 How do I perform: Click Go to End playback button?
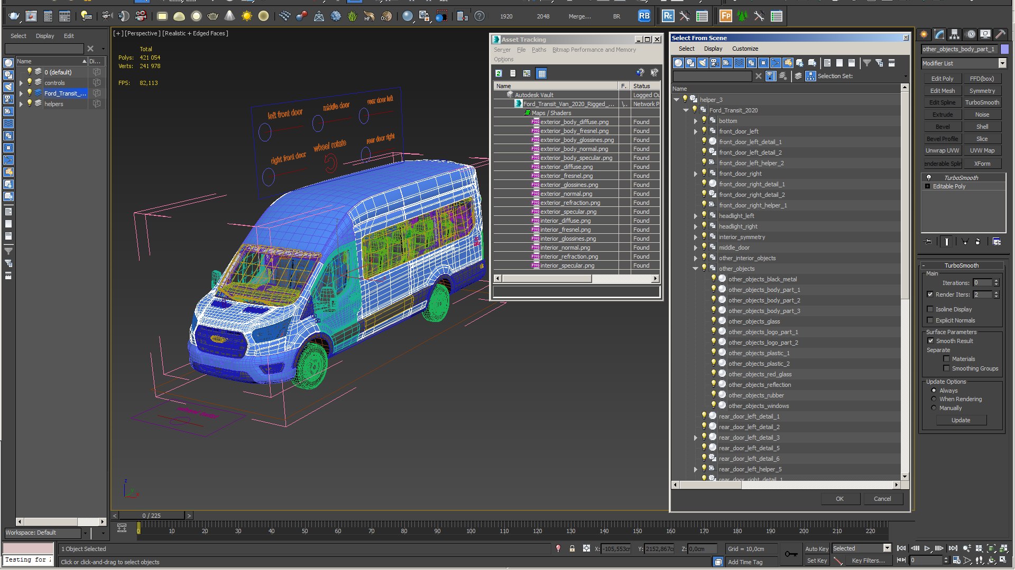pyautogui.click(x=953, y=549)
